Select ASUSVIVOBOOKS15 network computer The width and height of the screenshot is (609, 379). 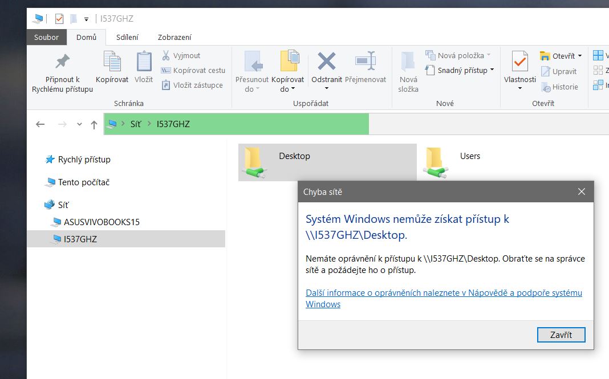(96, 222)
